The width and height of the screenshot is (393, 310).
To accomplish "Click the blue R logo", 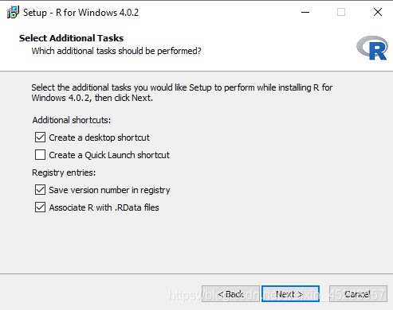I will (x=372, y=48).
